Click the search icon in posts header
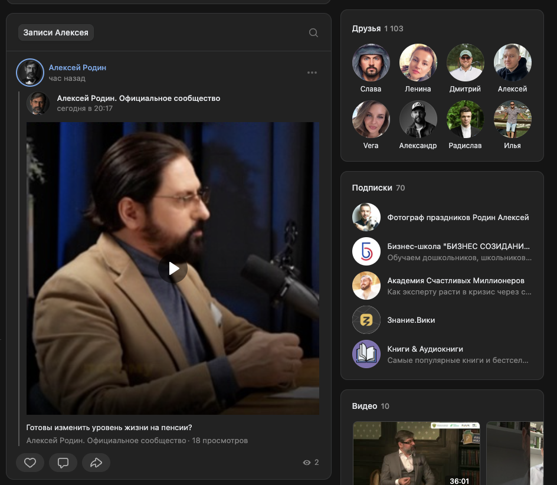 click(x=313, y=32)
